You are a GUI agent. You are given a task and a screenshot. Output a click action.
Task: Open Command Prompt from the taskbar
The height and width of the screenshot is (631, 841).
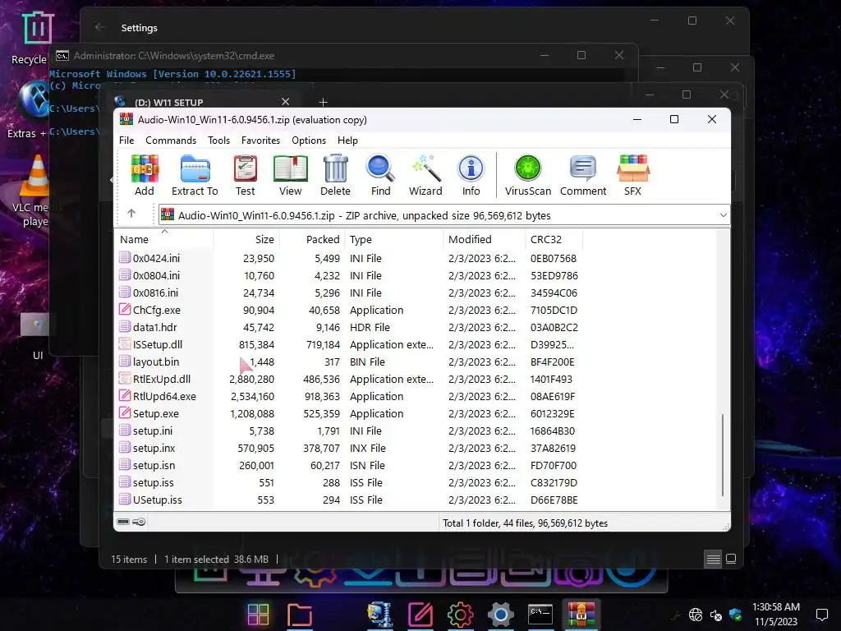click(x=540, y=615)
